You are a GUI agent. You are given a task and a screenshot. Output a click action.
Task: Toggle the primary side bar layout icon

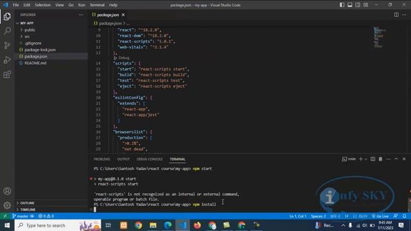(x=342, y=5)
